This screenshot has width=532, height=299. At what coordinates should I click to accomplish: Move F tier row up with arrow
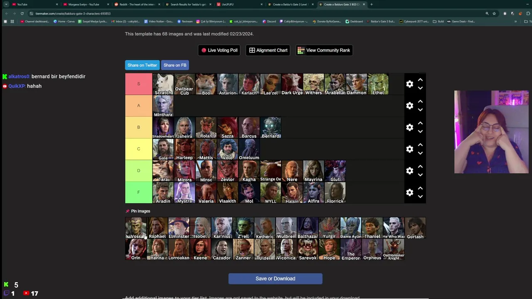(x=420, y=188)
